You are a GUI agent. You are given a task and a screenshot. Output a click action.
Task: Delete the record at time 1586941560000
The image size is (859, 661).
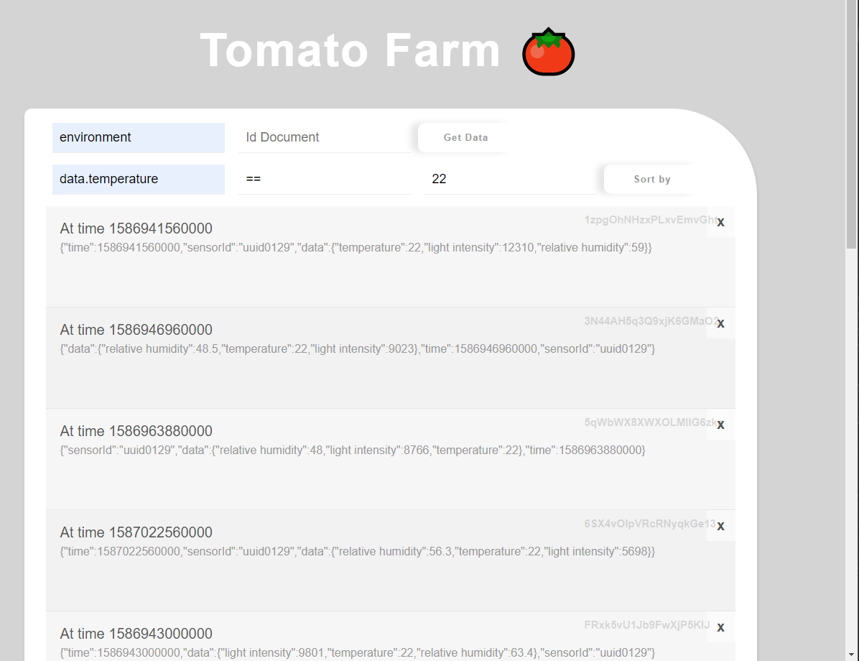coord(720,222)
